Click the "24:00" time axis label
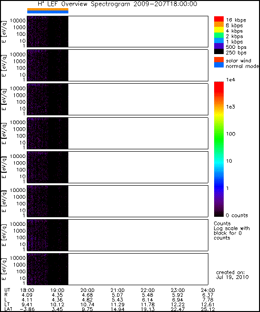 tap(208, 290)
